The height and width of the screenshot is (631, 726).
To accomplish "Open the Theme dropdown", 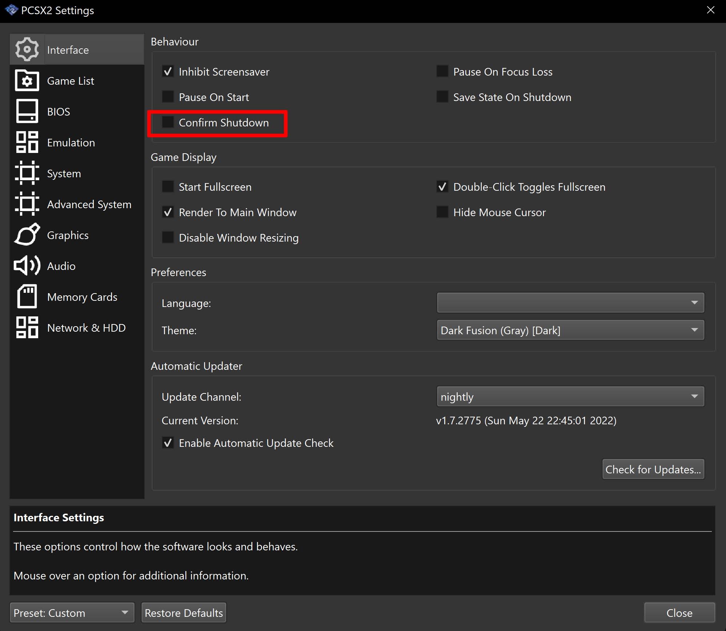I will (x=570, y=330).
